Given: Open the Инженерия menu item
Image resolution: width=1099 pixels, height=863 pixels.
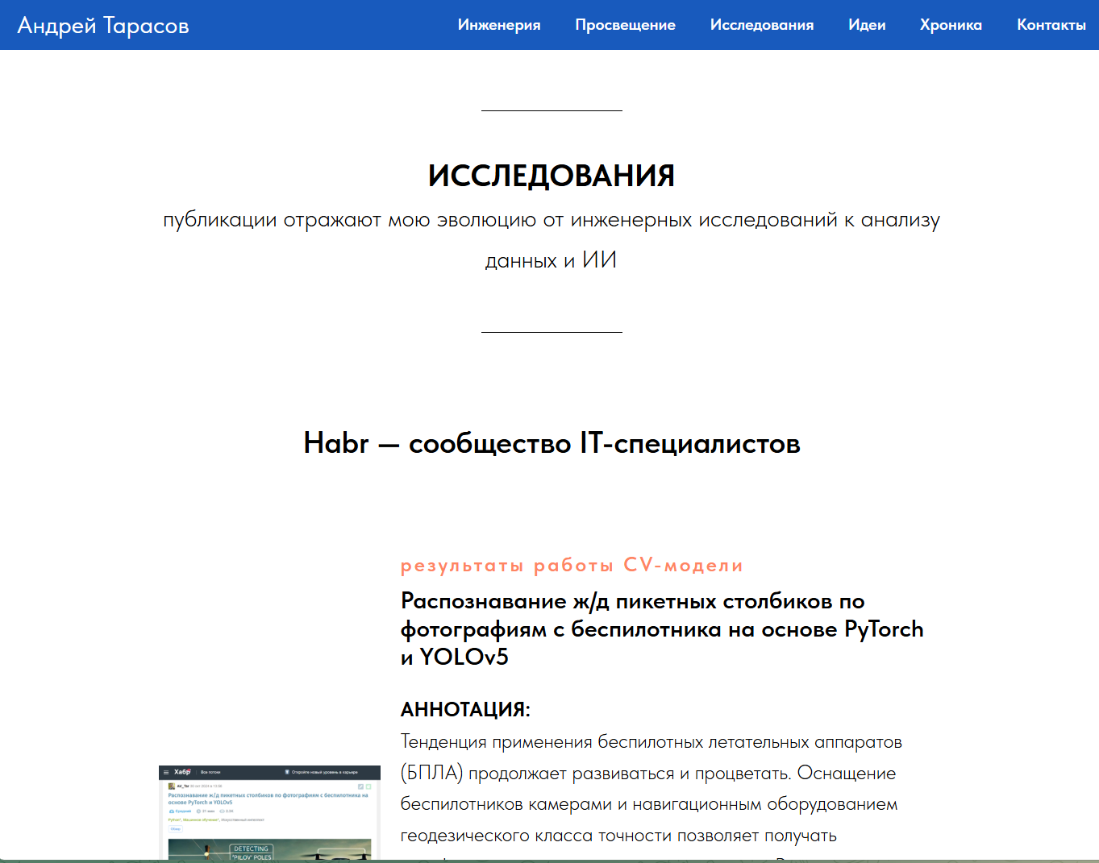Looking at the screenshot, I should [499, 25].
